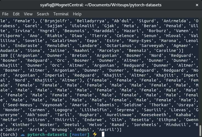Click the lightning bolt prompt icon
Viewport: 202px width, 137px height.
[x=95, y=135]
